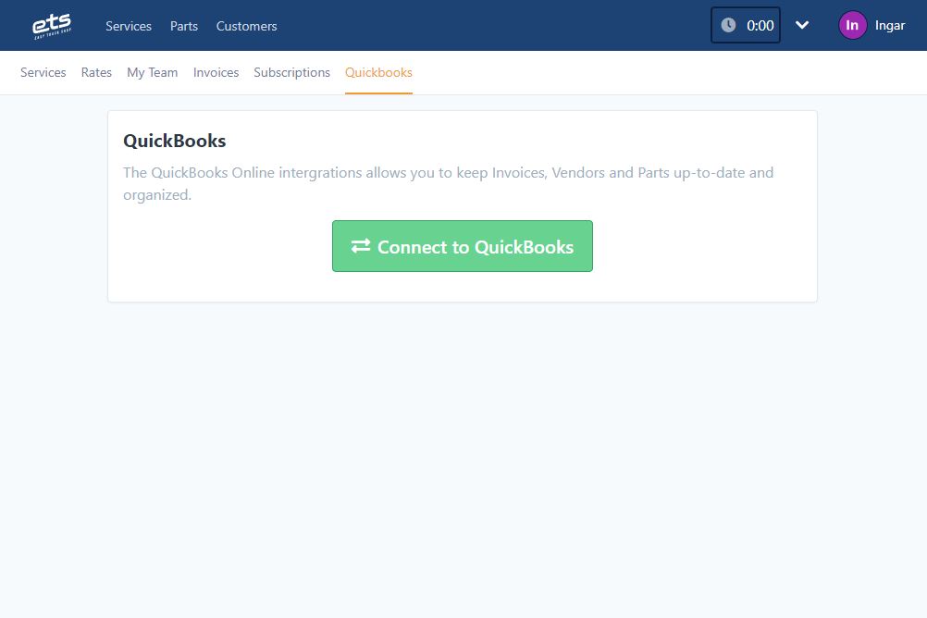The width and height of the screenshot is (927, 618).
Task: Open the Rates section
Action: pos(95,72)
